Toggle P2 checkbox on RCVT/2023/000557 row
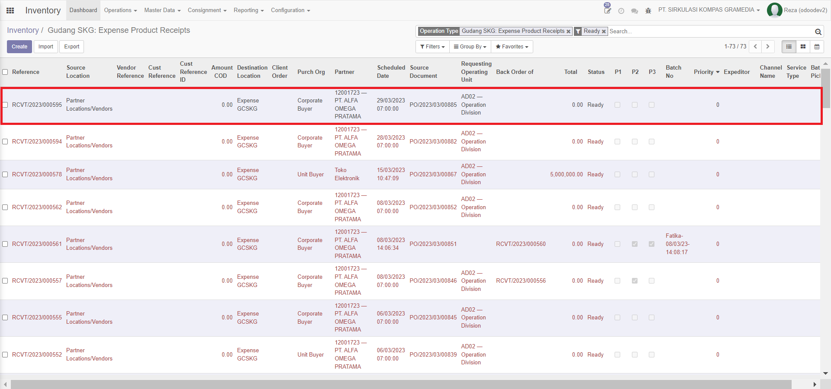The width and height of the screenshot is (831, 389). coord(635,281)
